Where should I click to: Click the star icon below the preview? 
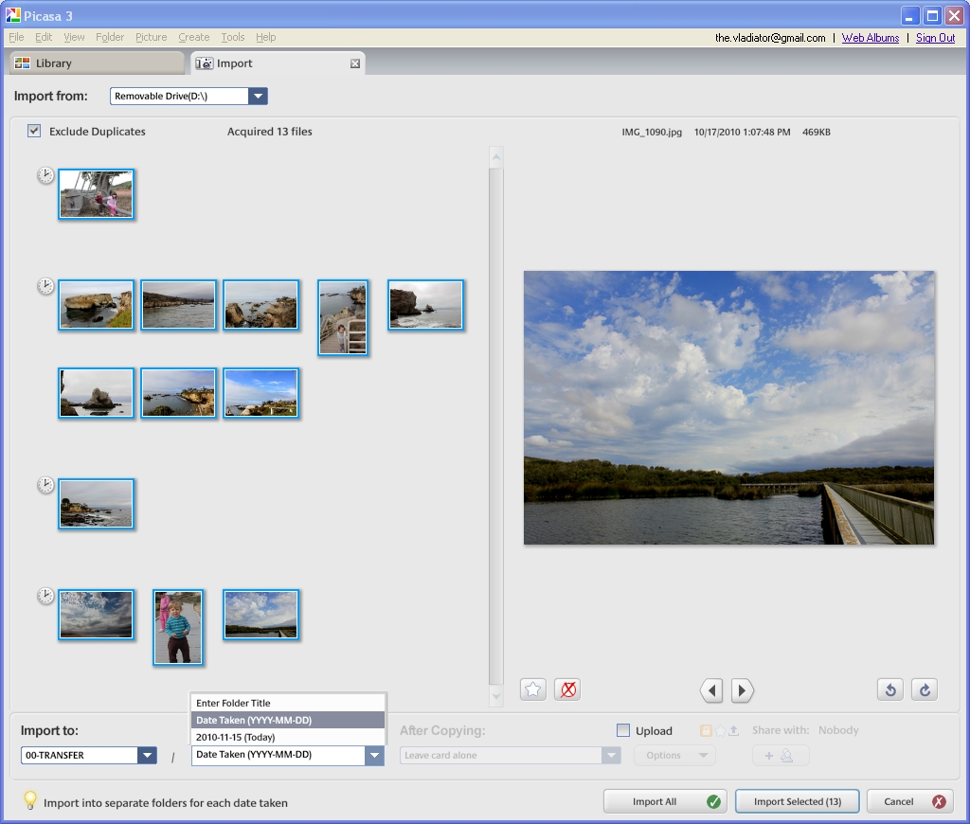tap(533, 690)
